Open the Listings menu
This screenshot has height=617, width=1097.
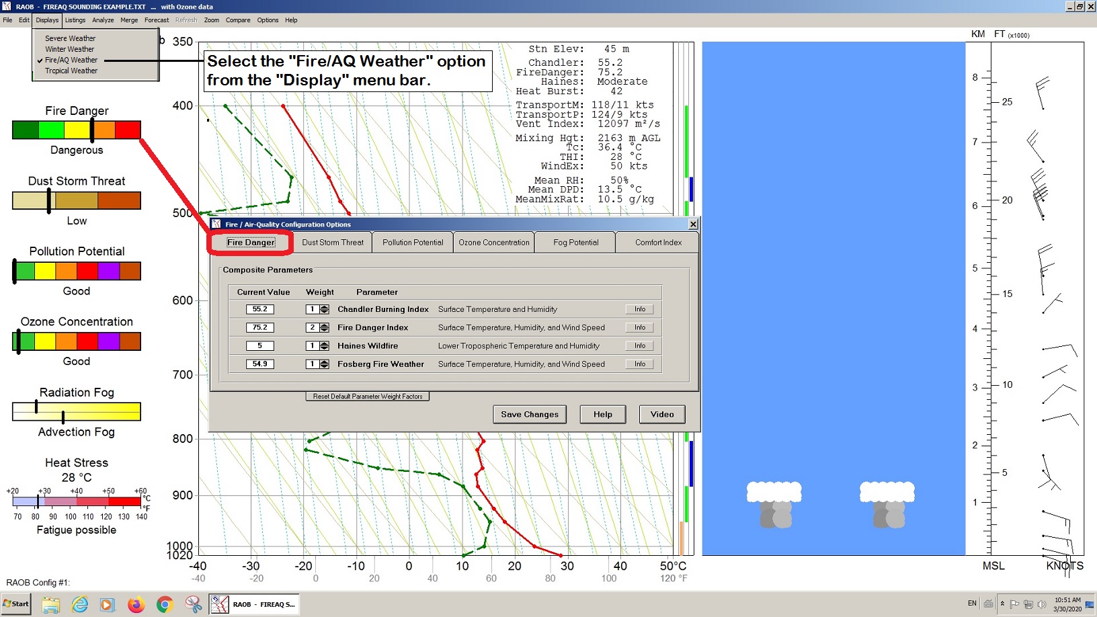tap(75, 20)
